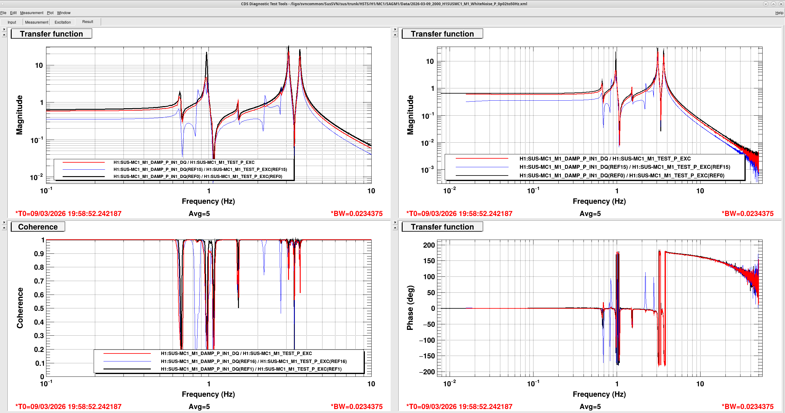Click right-arrow button beside 0.1–10 Hz magnitude plot
This screenshot has height=413, width=785.
4,29
